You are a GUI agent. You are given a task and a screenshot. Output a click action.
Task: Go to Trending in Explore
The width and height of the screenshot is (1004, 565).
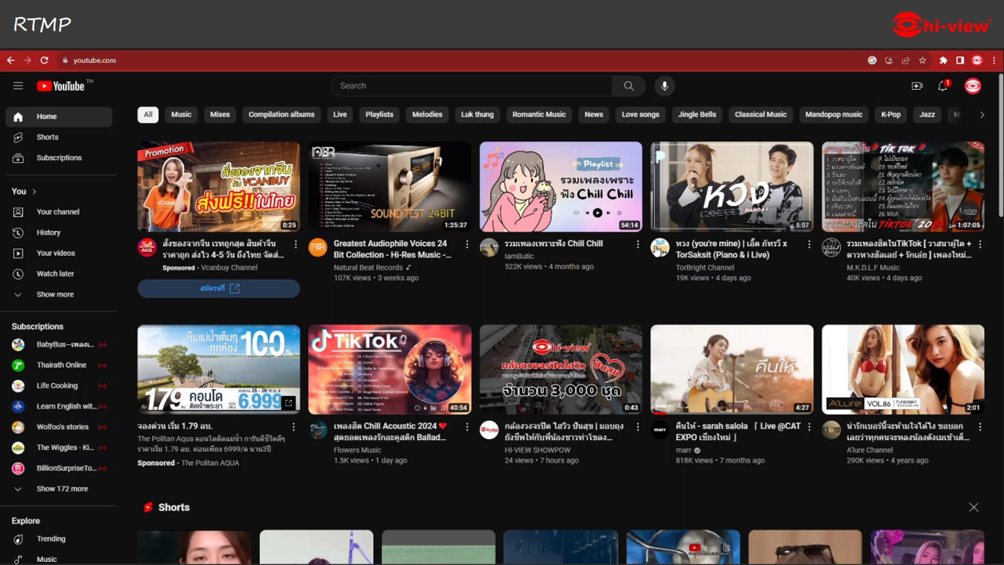50,539
